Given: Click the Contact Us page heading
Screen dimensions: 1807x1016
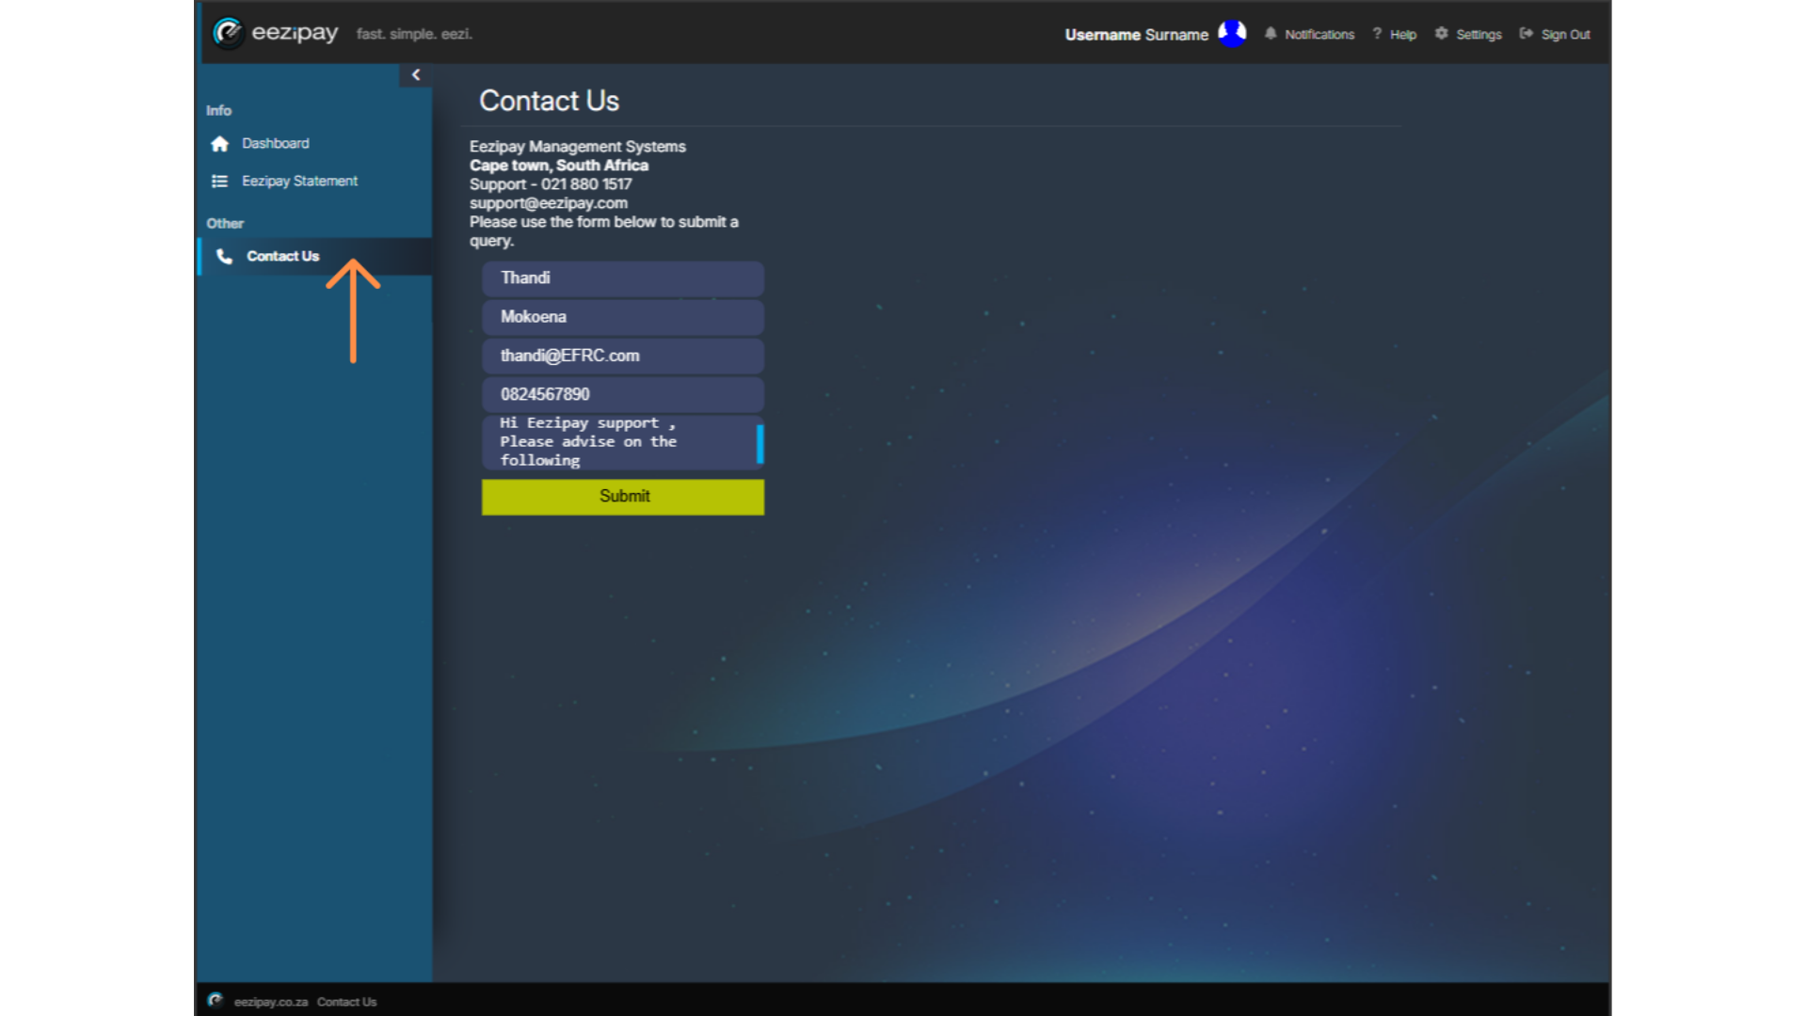Looking at the screenshot, I should point(549,101).
